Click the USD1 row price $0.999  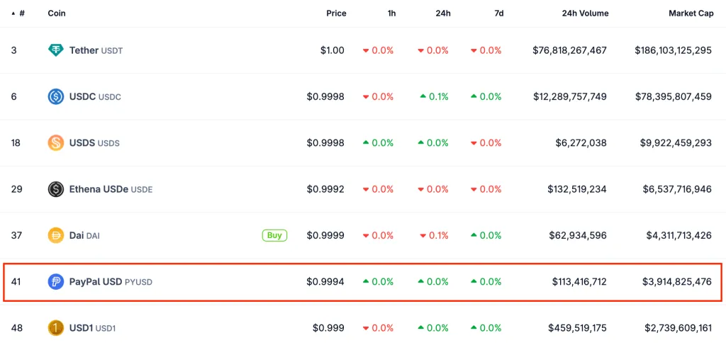[x=328, y=328]
